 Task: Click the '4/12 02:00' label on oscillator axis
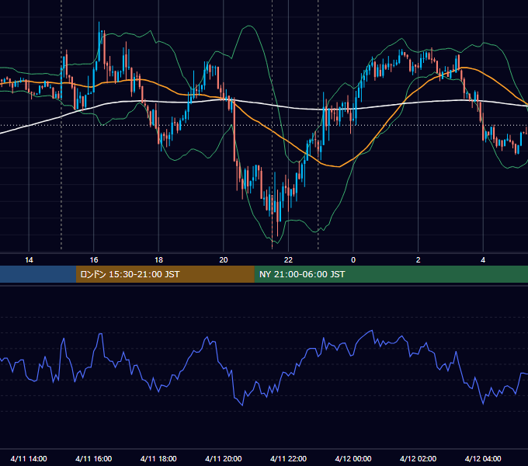[x=419, y=458]
